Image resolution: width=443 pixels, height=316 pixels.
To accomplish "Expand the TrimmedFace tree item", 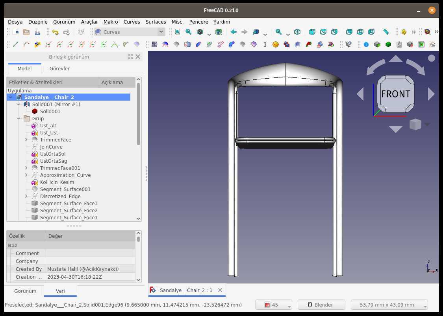I will click(26, 140).
